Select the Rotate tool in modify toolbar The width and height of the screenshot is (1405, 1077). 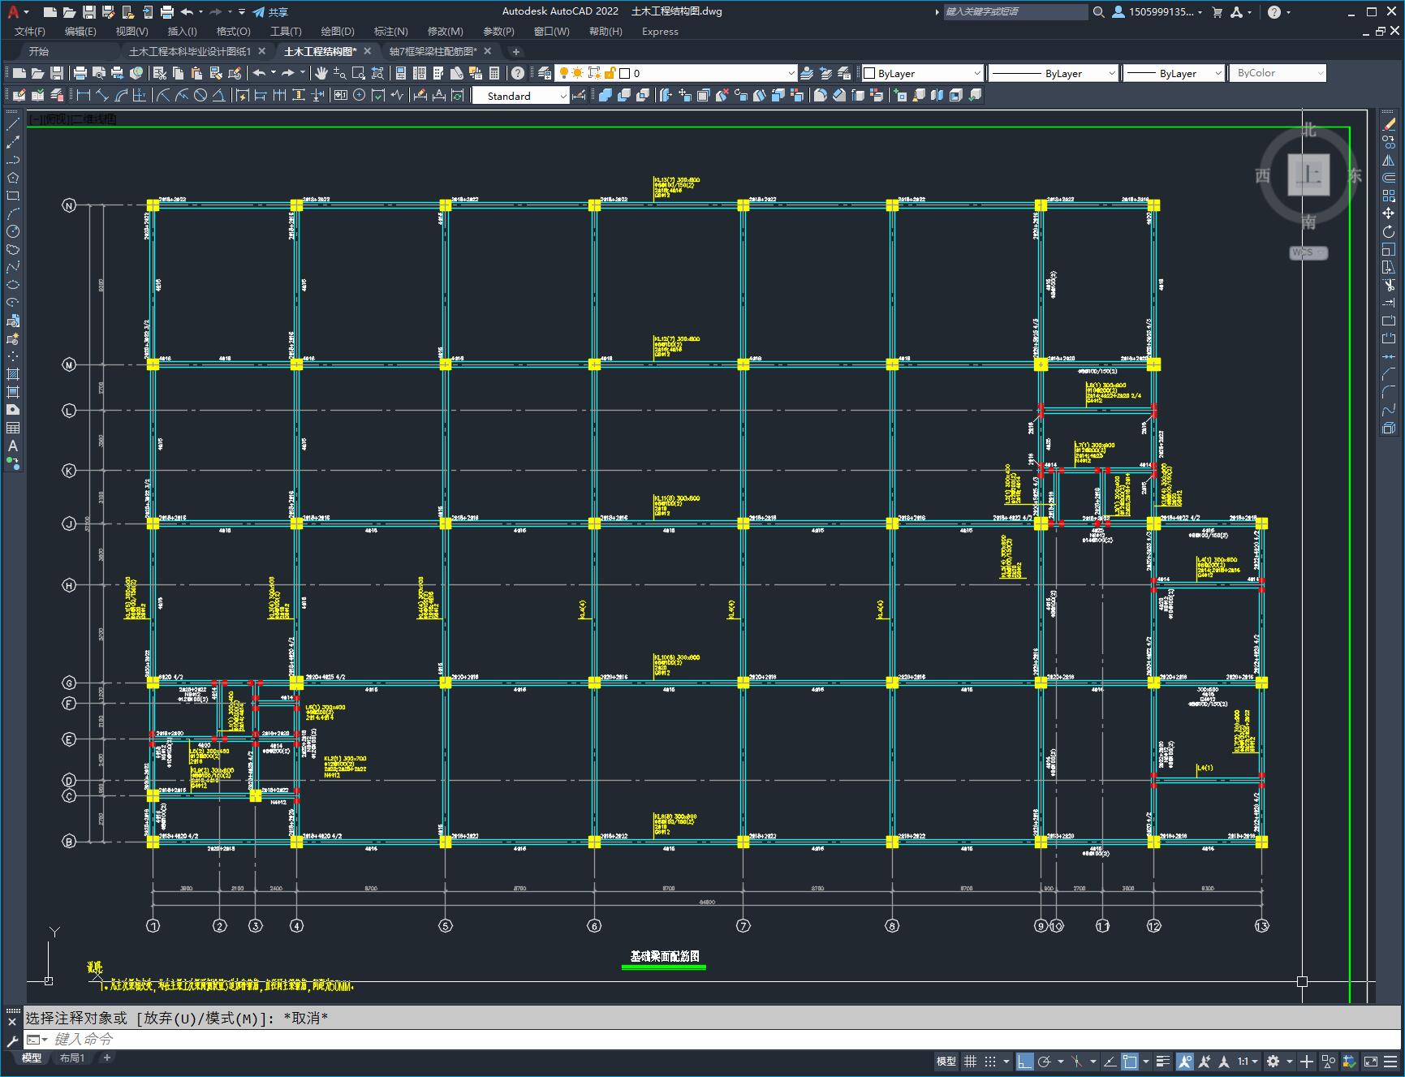(x=1389, y=231)
